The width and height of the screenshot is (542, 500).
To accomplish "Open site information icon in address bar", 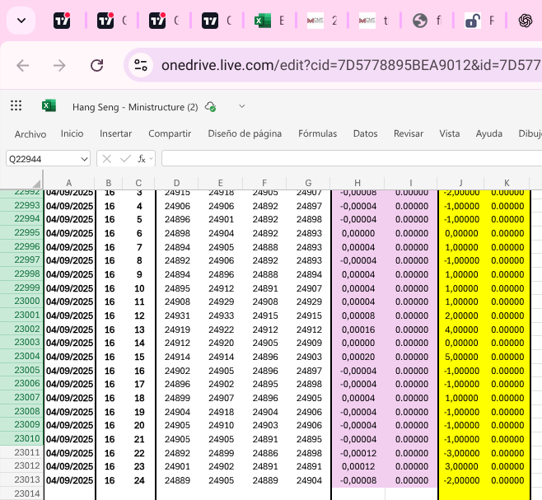I will 142,65.
